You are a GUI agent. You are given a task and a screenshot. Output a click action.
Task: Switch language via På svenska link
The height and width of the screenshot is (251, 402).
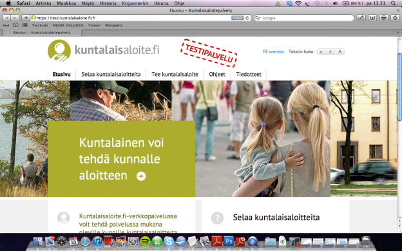pos(273,51)
